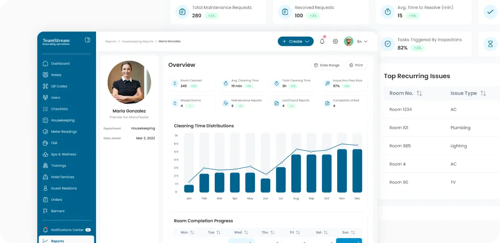
Task: Click the August bar in cleaning chart
Action: pyautogui.click(x=296, y=173)
